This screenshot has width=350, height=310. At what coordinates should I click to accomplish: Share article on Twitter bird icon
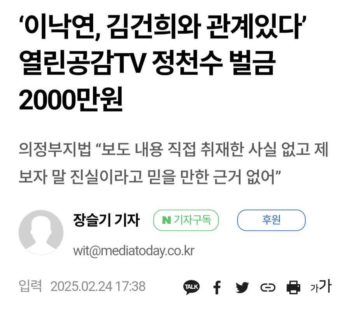(242, 287)
